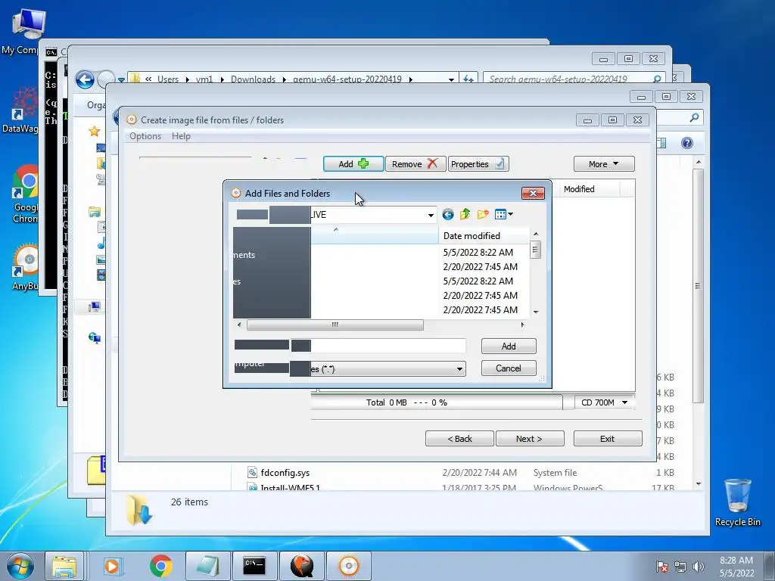Screen dimensions: 775x581
Task: Select Computer icon in Explorer sidebar
Action: point(95,307)
